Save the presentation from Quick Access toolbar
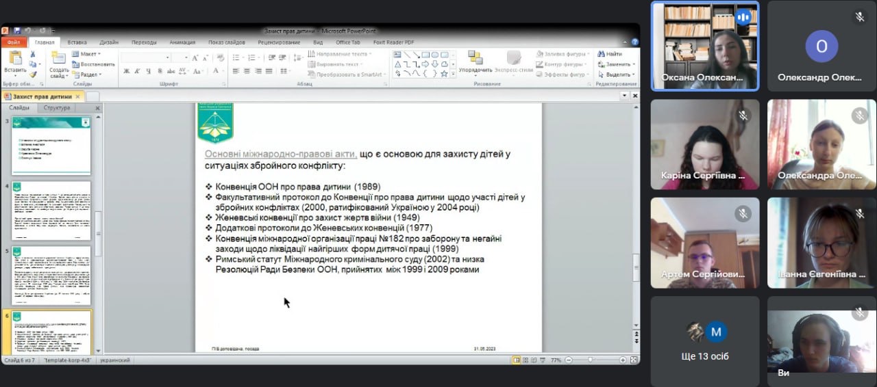Screen dimensions: 877x387 17,31
